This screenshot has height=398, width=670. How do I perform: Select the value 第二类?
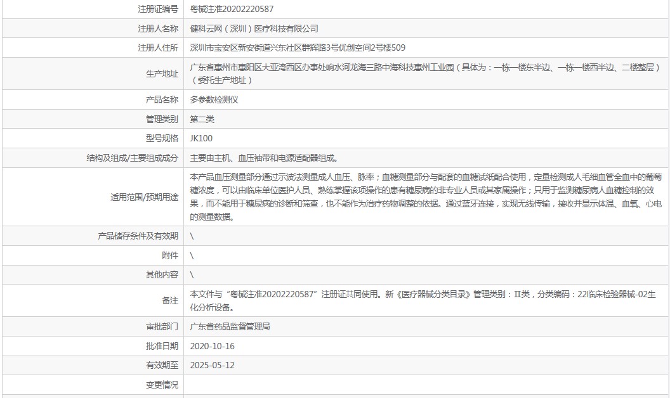point(202,119)
